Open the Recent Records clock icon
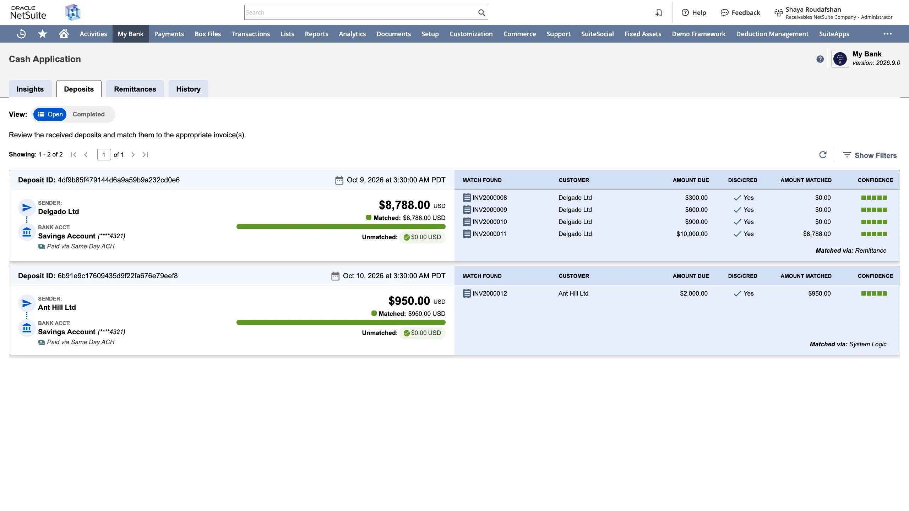The image size is (909, 511). click(x=21, y=34)
